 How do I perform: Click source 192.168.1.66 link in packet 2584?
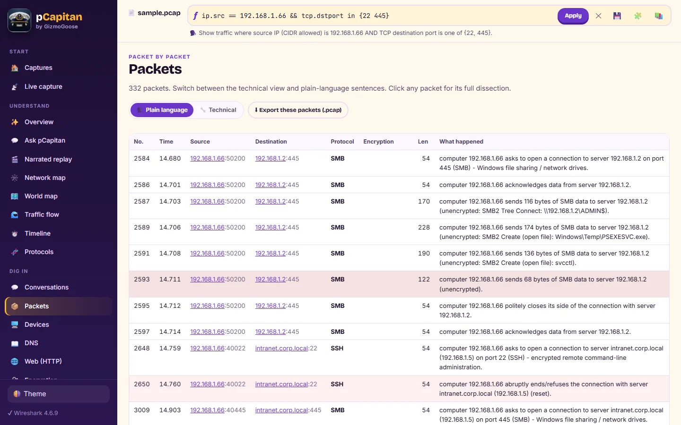(x=207, y=159)
